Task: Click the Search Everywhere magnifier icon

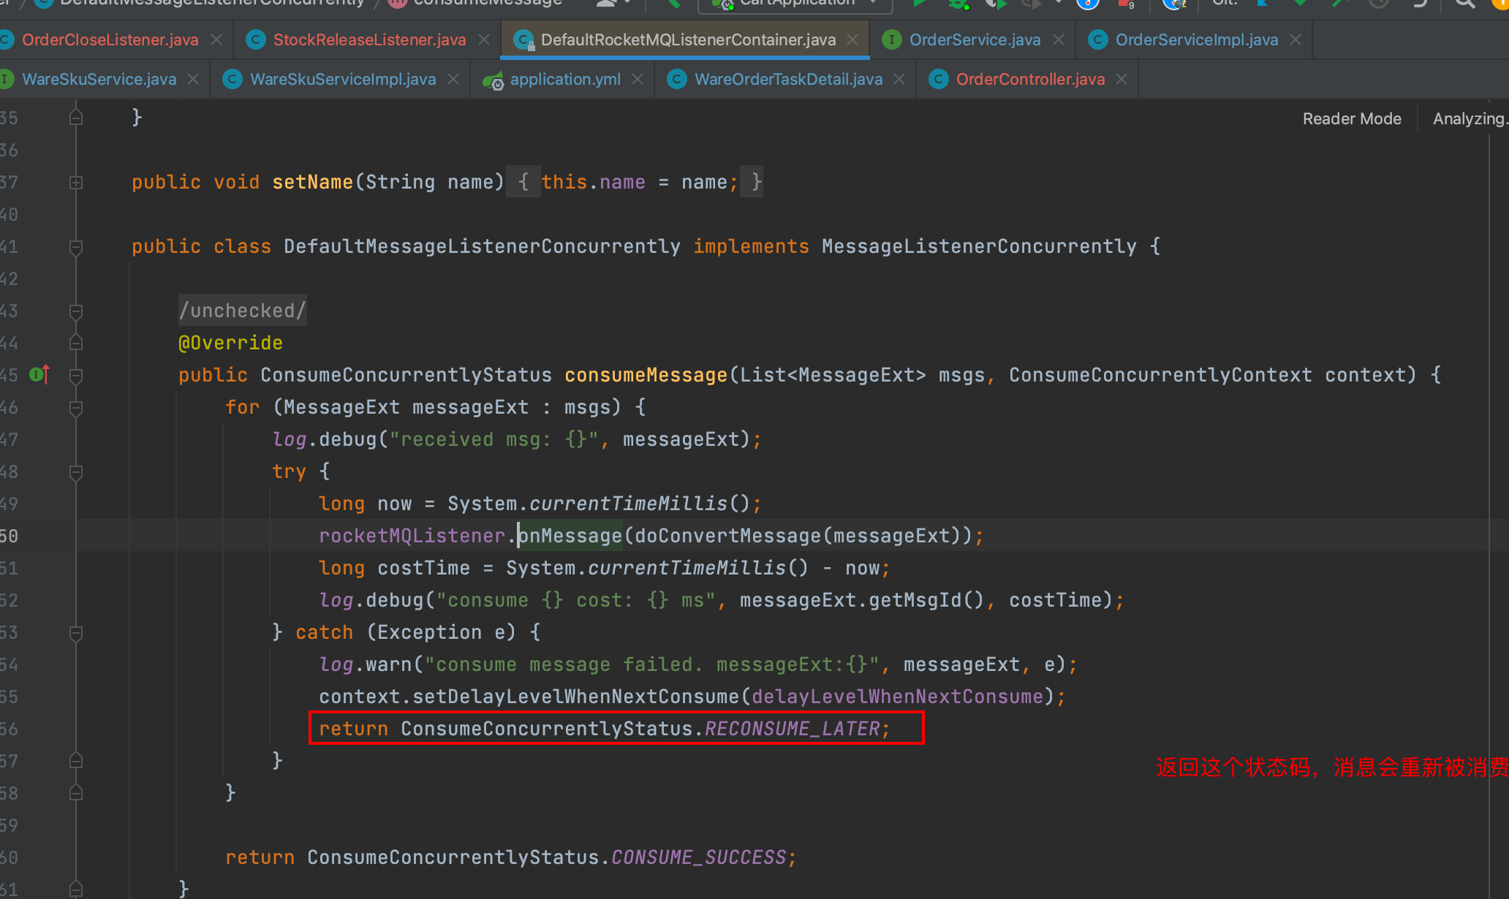Action: [x=1464, y=4]
